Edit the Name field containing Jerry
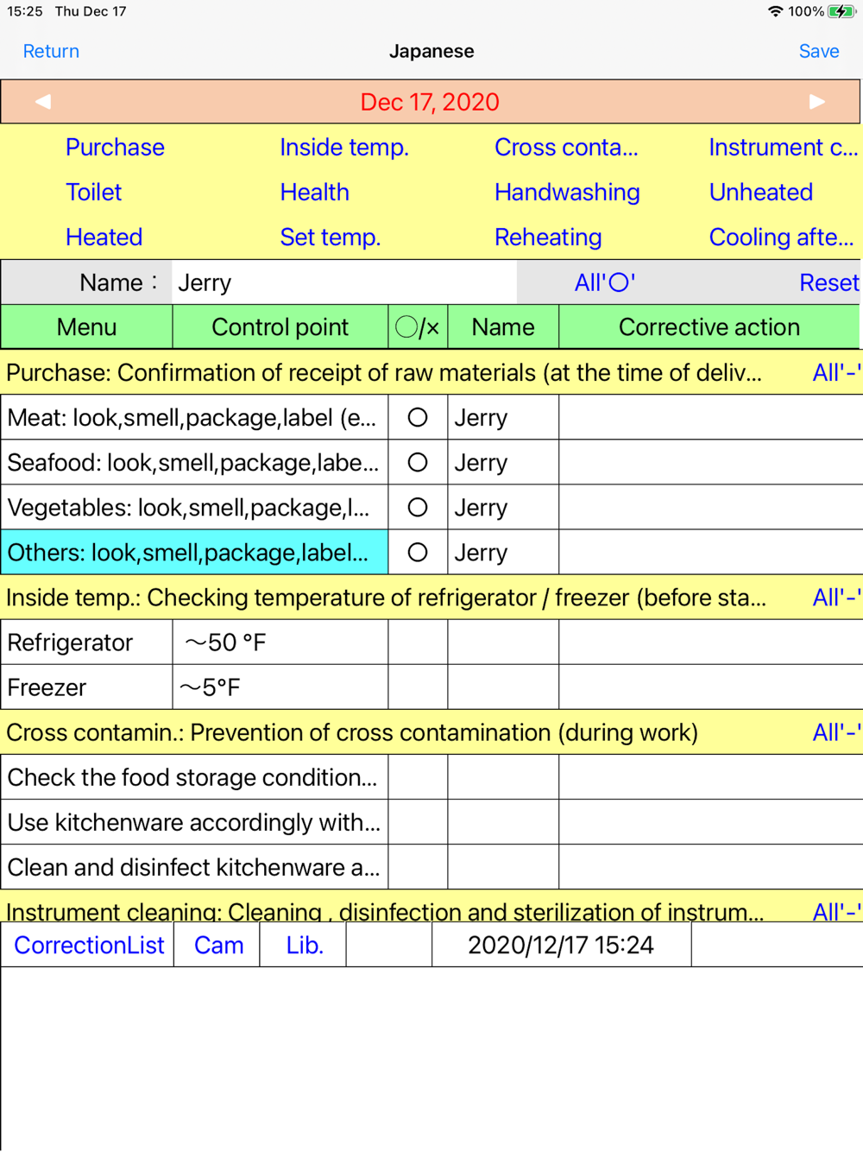Viewport: 863px width, 1152px height. [344, 282]
